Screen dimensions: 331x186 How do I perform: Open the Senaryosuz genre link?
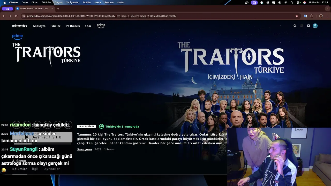pyautogui.click(x=85, y=150)
